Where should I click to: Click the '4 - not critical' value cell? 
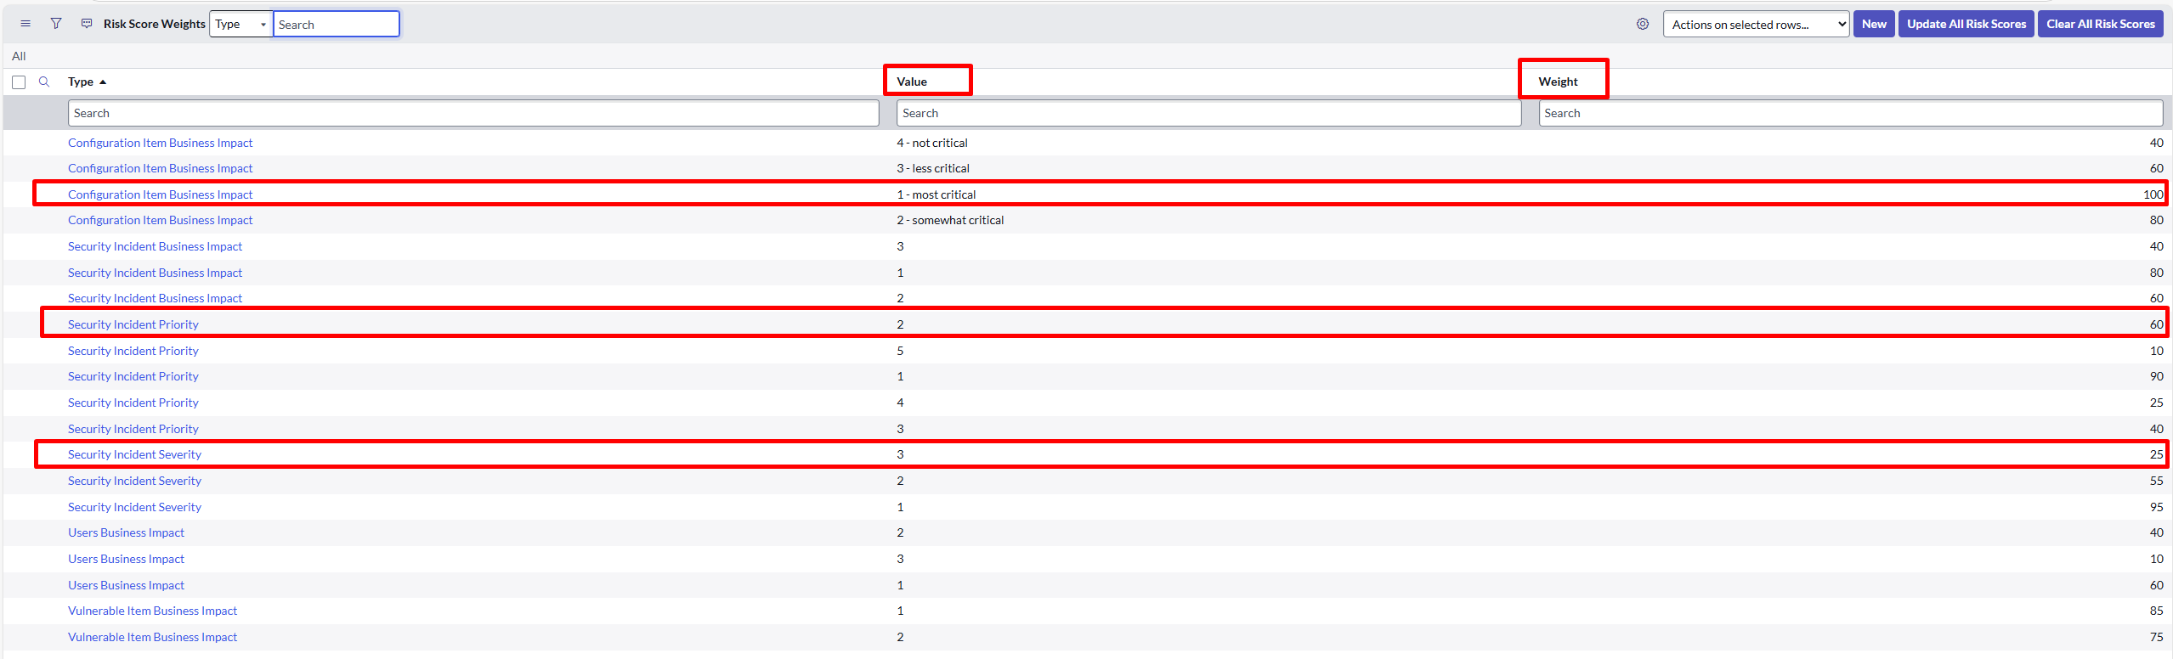932,143
